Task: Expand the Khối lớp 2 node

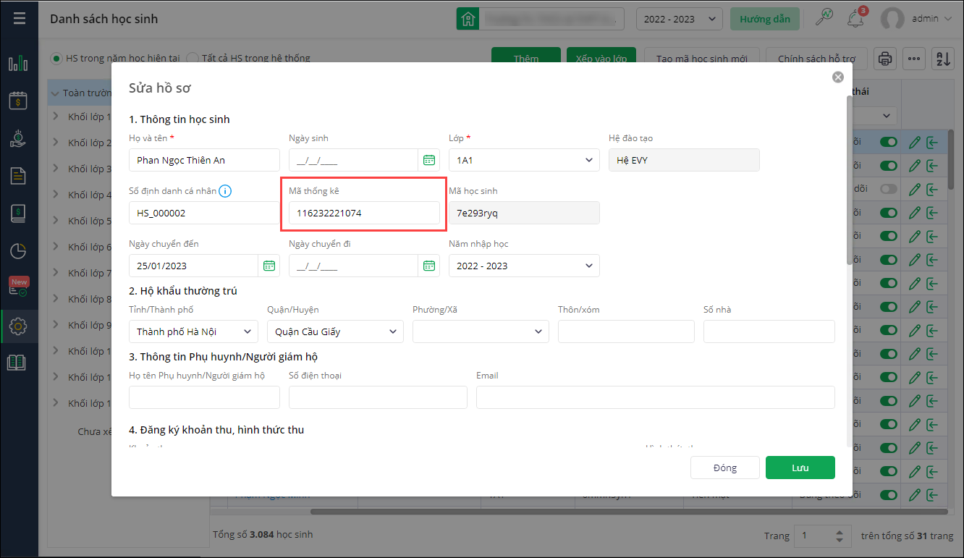Action: pos(56,143)
